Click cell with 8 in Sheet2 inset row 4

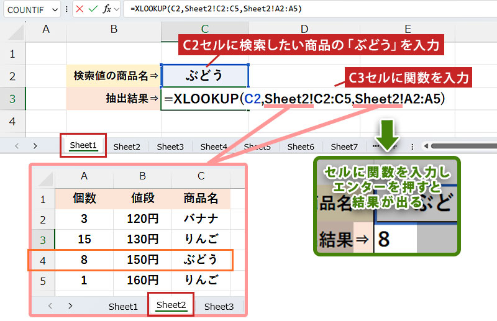point(84,260)
